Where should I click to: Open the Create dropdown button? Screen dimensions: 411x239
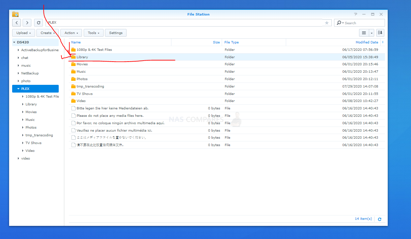tap(48, 33)
